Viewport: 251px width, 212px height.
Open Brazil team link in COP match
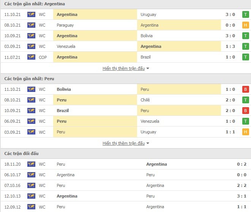tap(146, 57)
